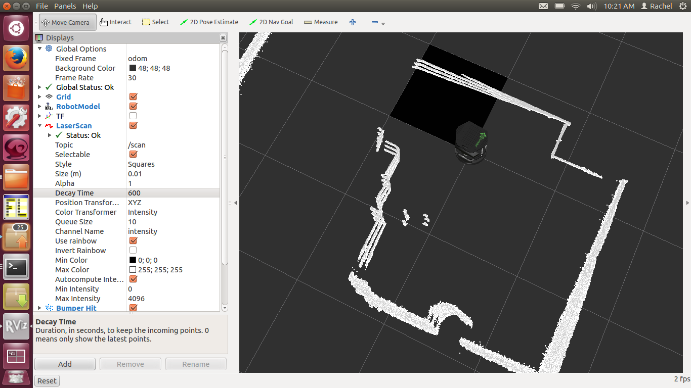Expand the Bumper Hit display node
The height and width of the screenshot is (388, 691).
click(x=40, y=308)
